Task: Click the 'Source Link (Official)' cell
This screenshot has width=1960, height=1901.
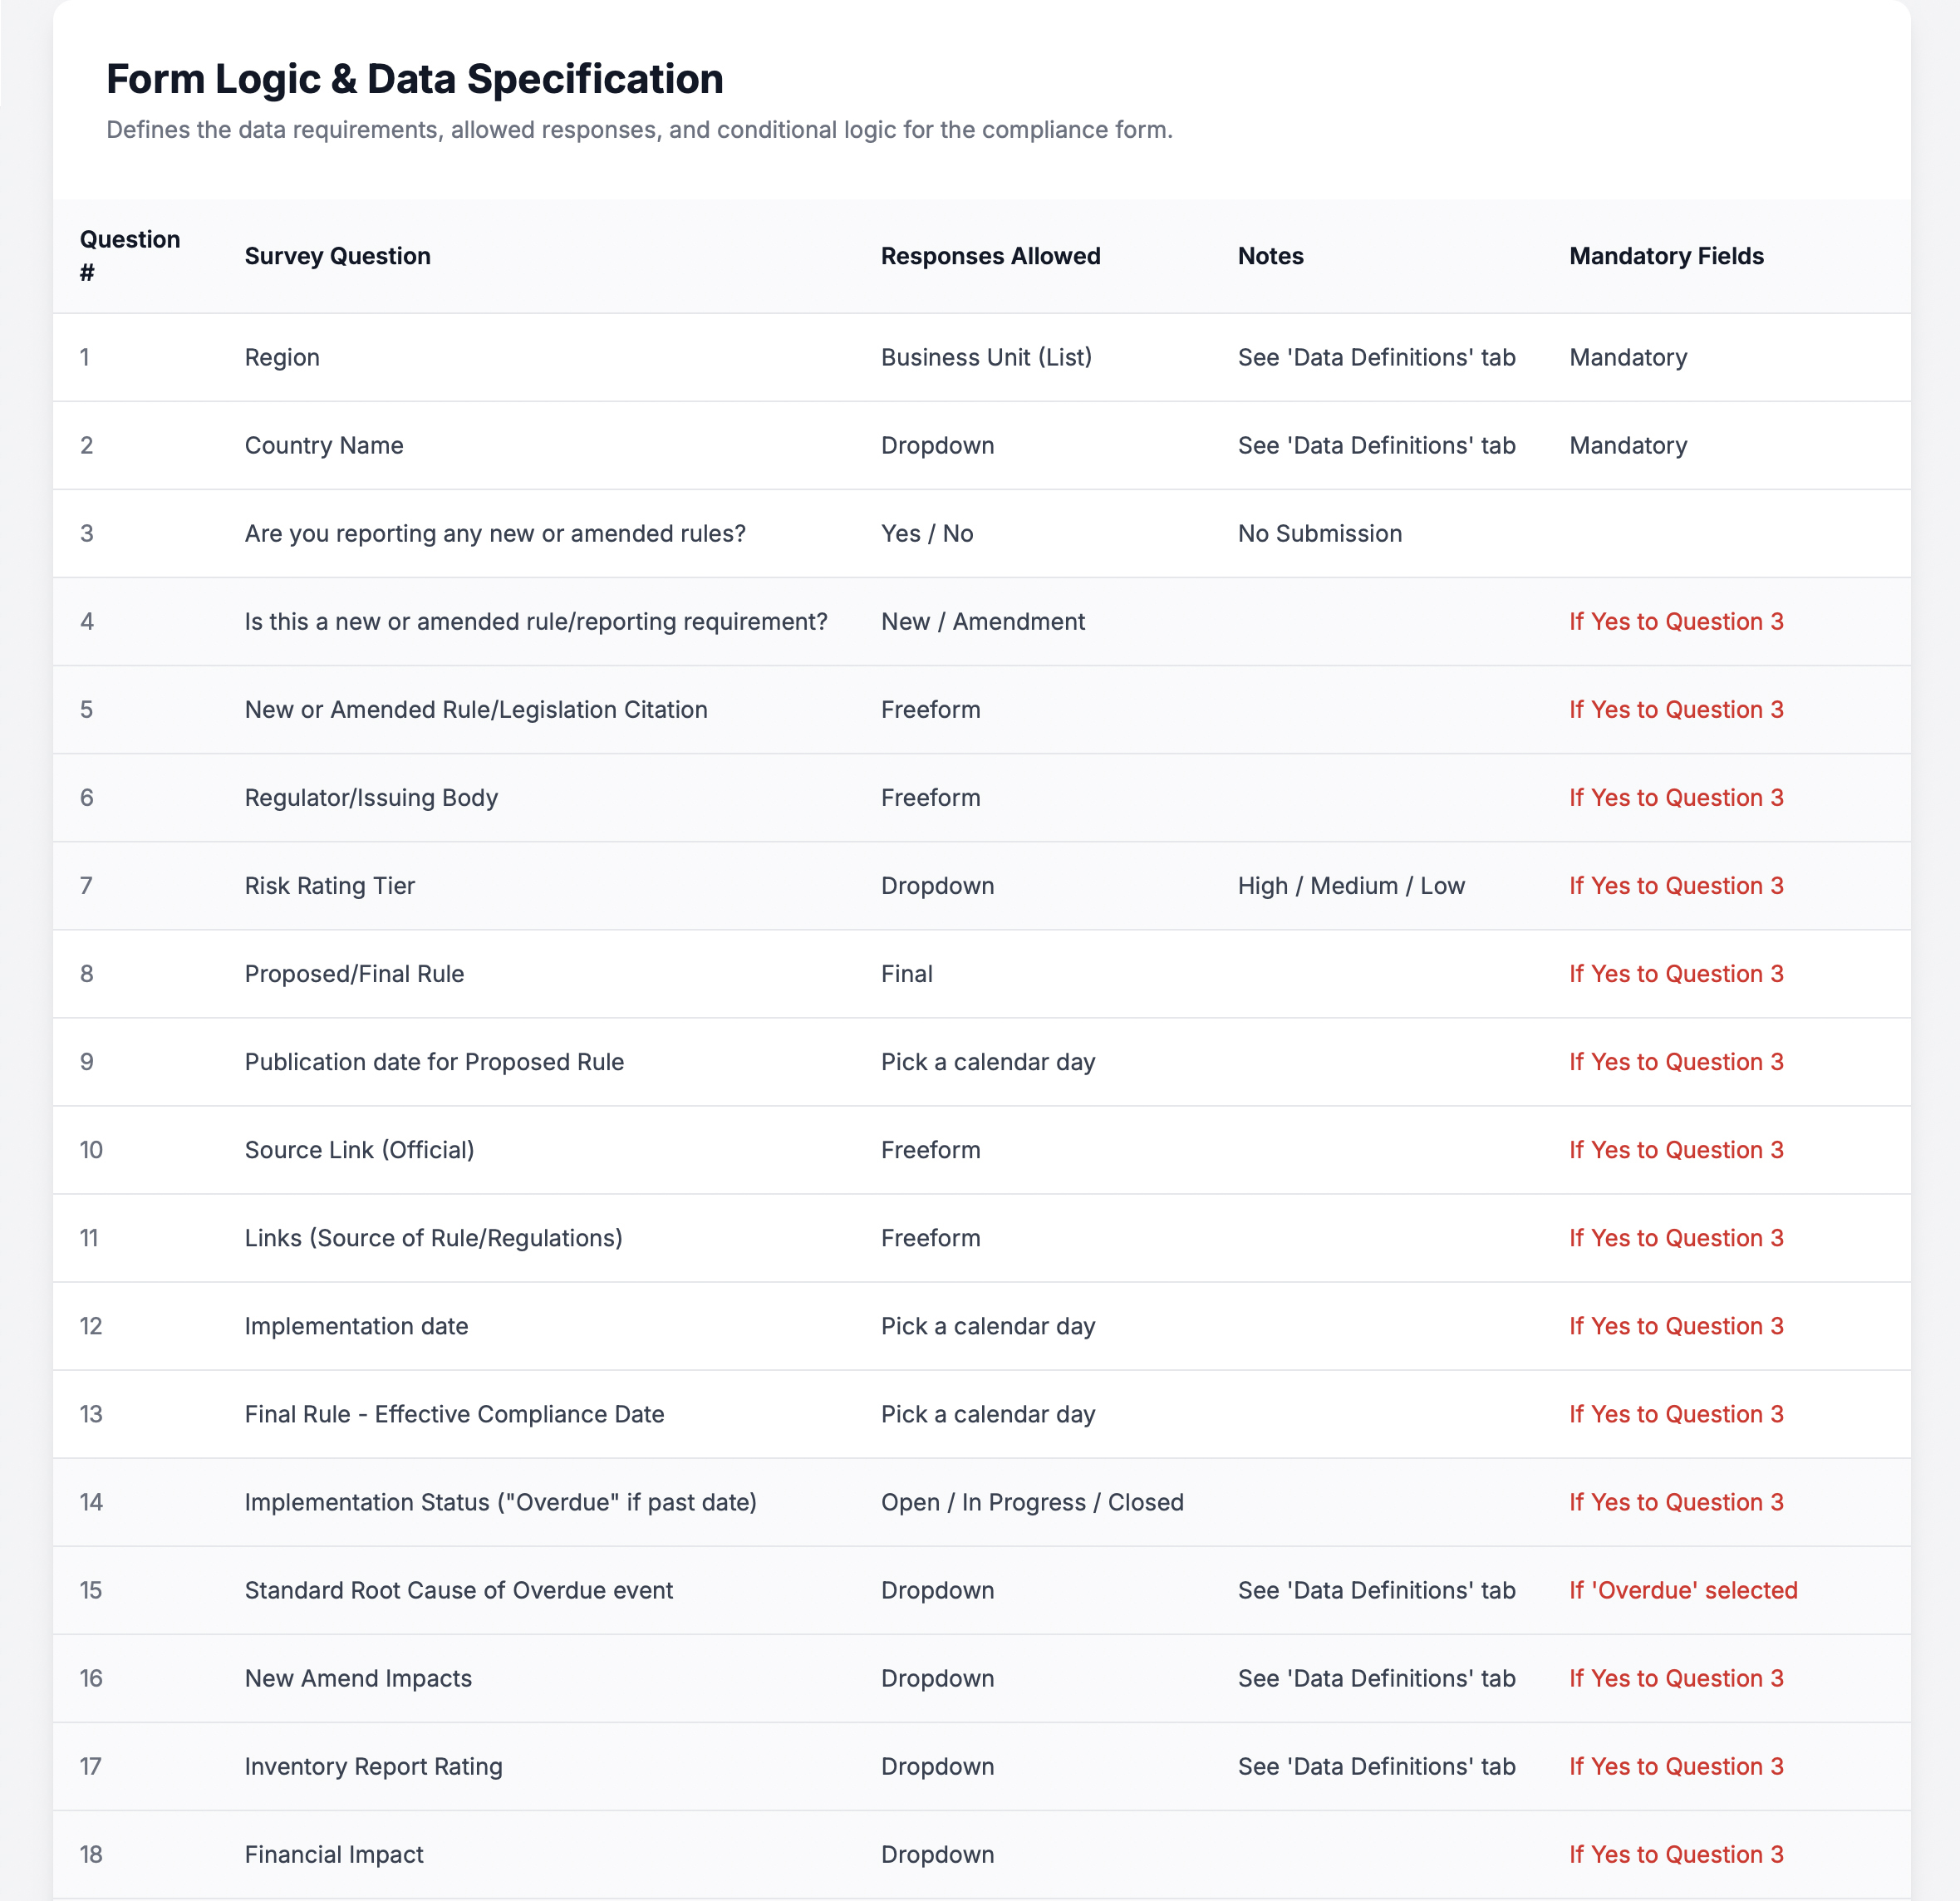Action: click(359, 1149)
